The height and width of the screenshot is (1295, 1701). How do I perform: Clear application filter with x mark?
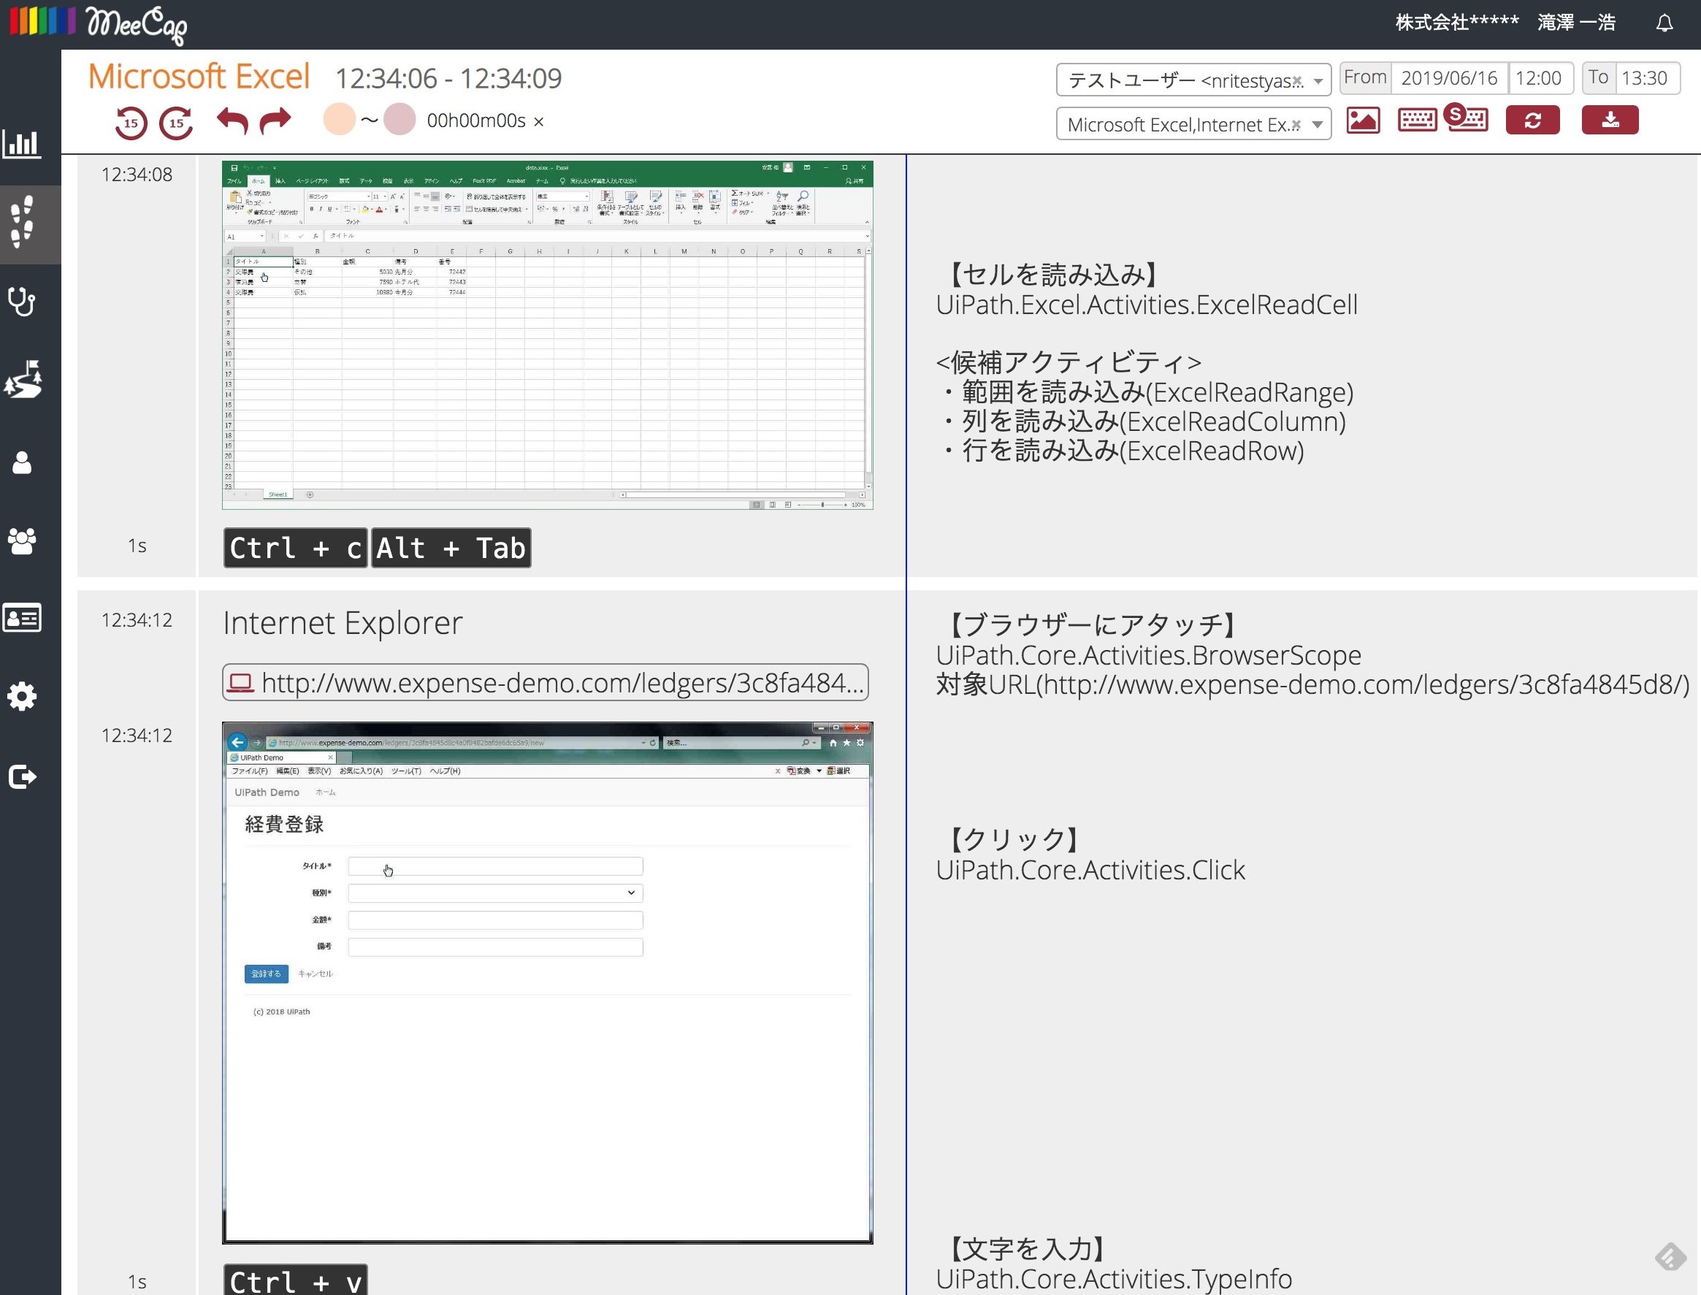coord(1296,125)
